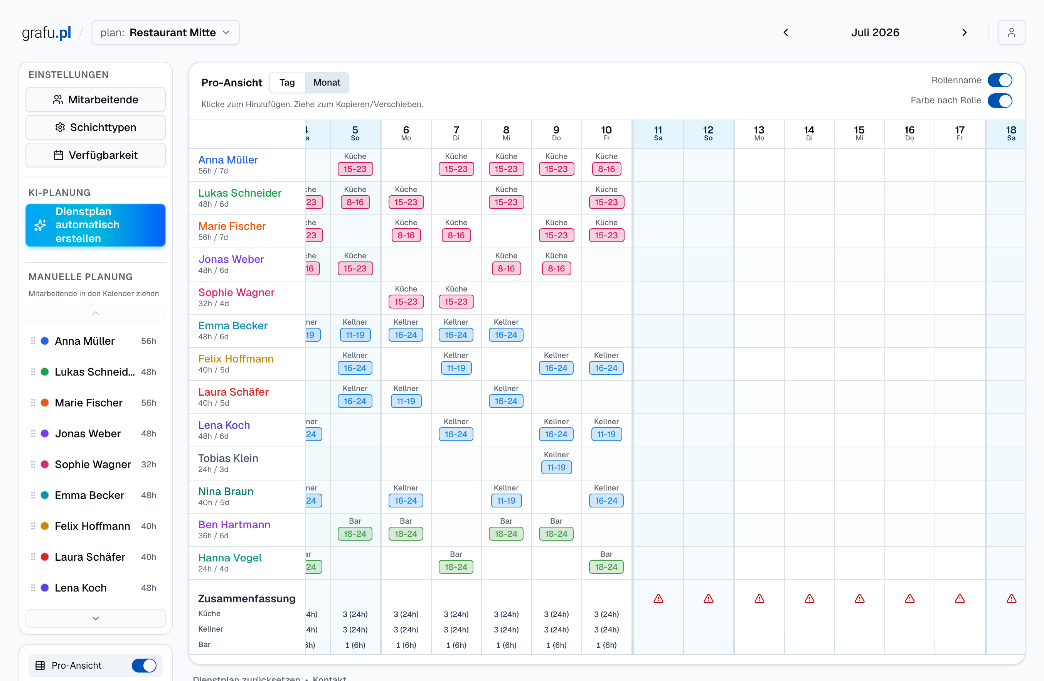Open the user account icon

pyautogui.click(x=1011, y=32)
